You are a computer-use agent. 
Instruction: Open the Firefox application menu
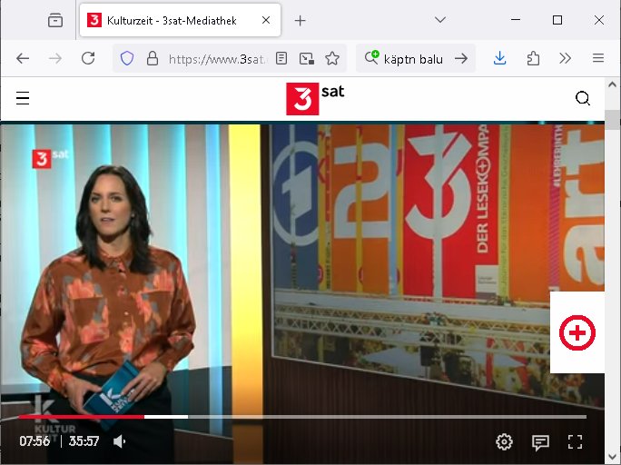click(598, 58)
